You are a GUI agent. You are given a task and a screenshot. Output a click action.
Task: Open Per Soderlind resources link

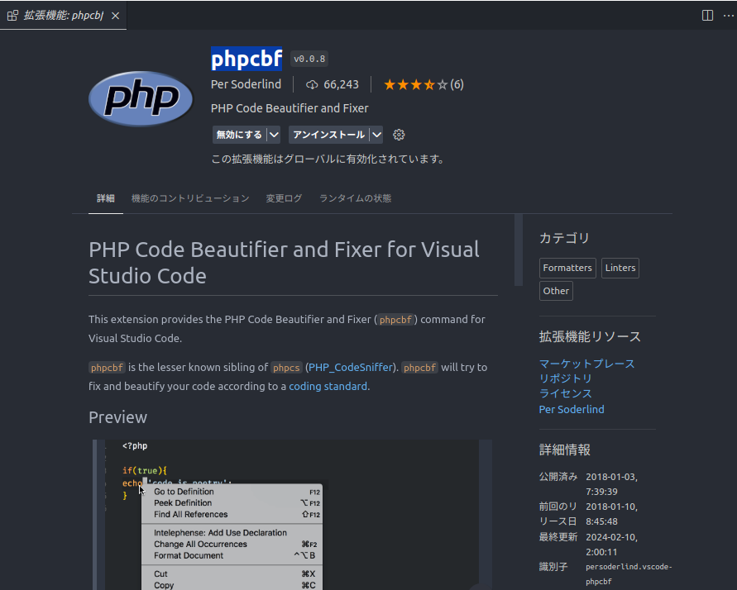572,409
